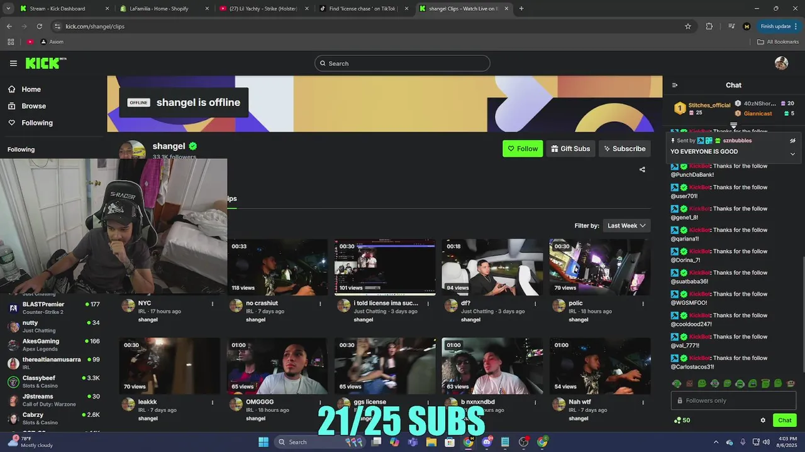
Task: Open Chrome extensions puzzle icon
Action: 709,26
